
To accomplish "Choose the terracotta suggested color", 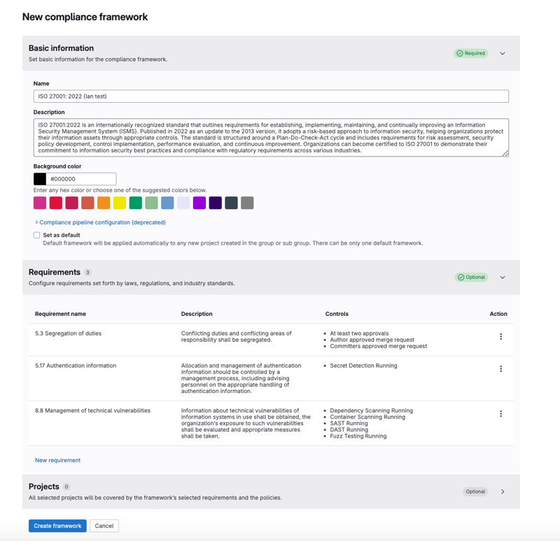I will point(87,203).
